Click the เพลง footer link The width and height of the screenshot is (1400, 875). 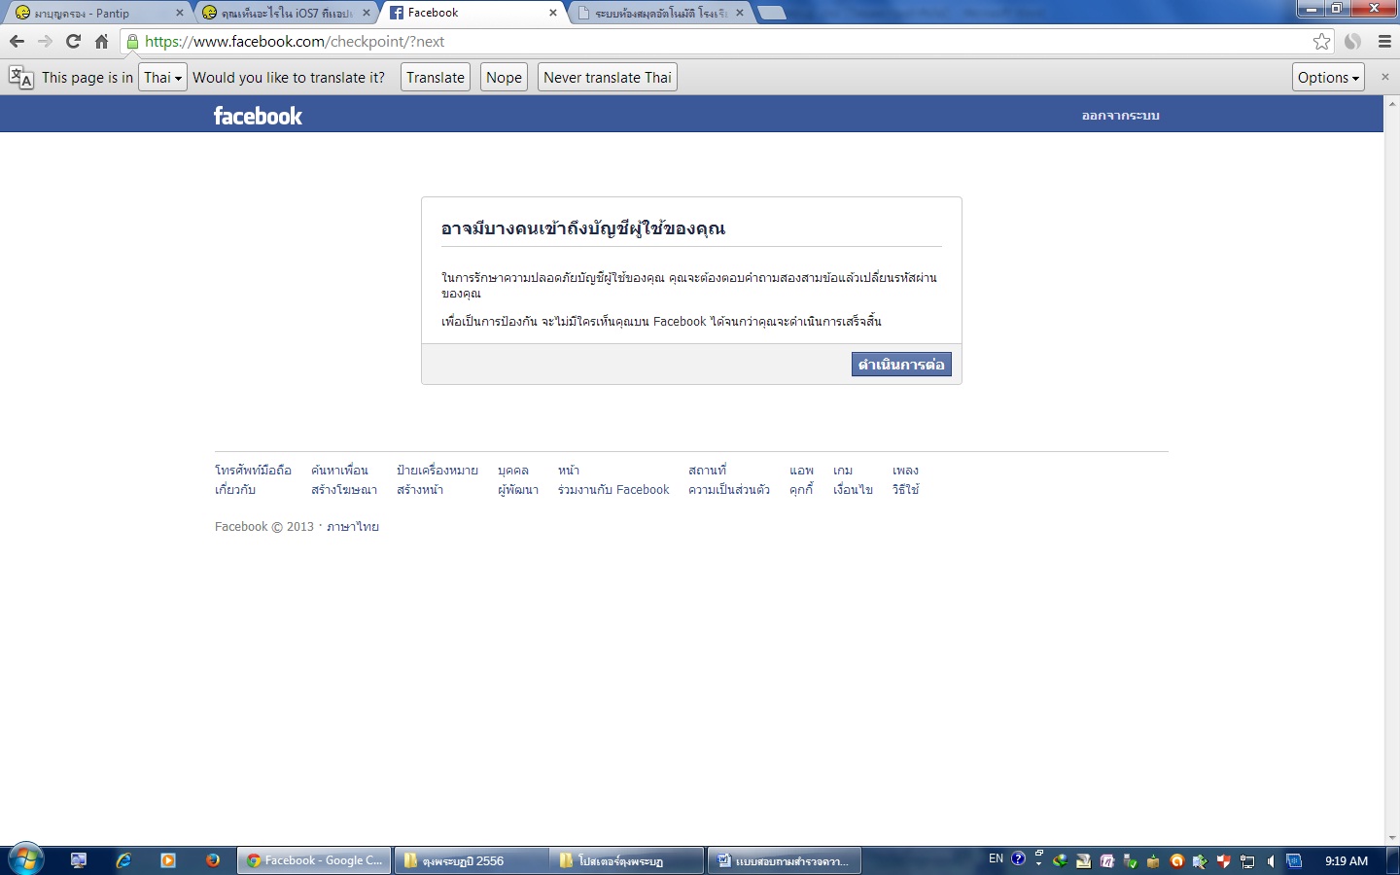pos(905,471)
